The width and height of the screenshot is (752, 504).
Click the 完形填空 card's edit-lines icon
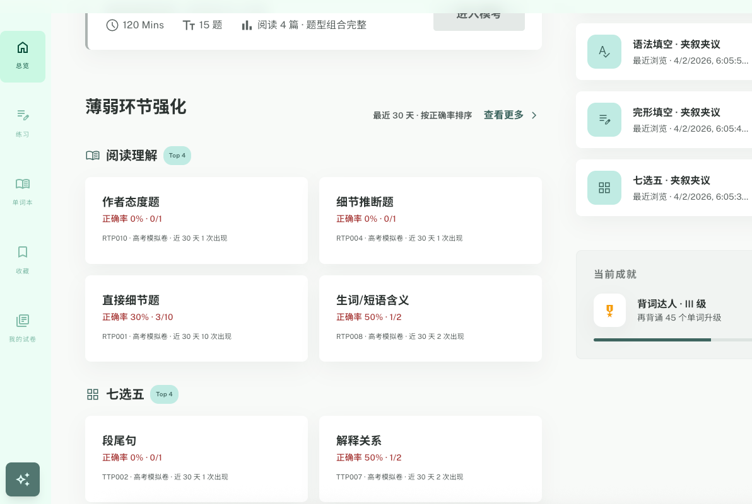[604, 120]
